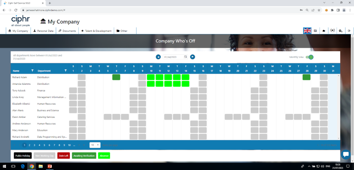Open the Chrome three-dot menu
The image size is (354, 170).
tap(350, 10)
